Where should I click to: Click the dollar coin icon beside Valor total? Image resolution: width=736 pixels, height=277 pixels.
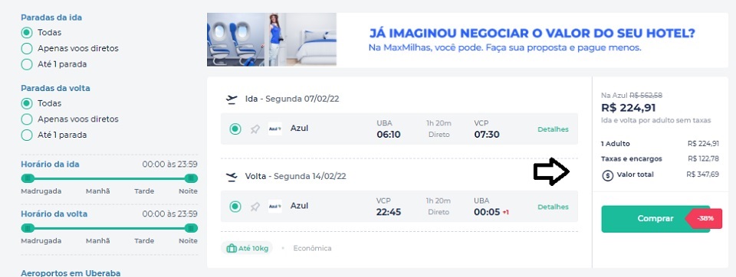608,175
